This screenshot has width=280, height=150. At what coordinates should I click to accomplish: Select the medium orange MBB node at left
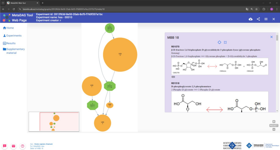[92, 86]
